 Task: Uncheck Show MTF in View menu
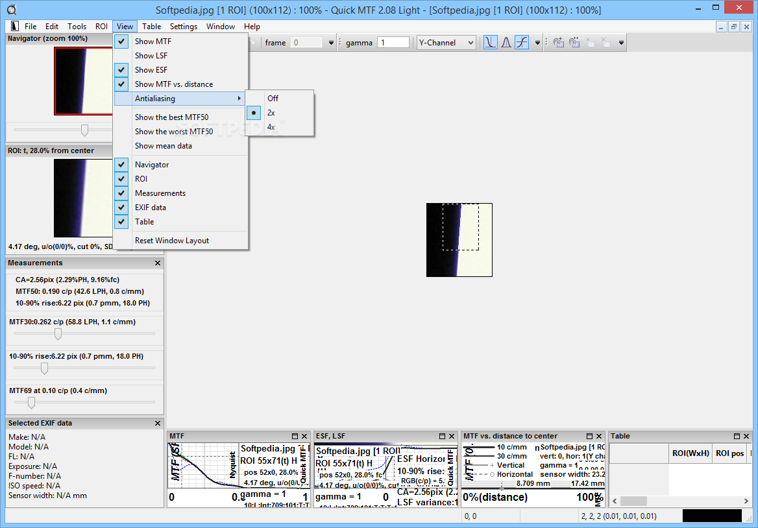(x=181, y=42)
